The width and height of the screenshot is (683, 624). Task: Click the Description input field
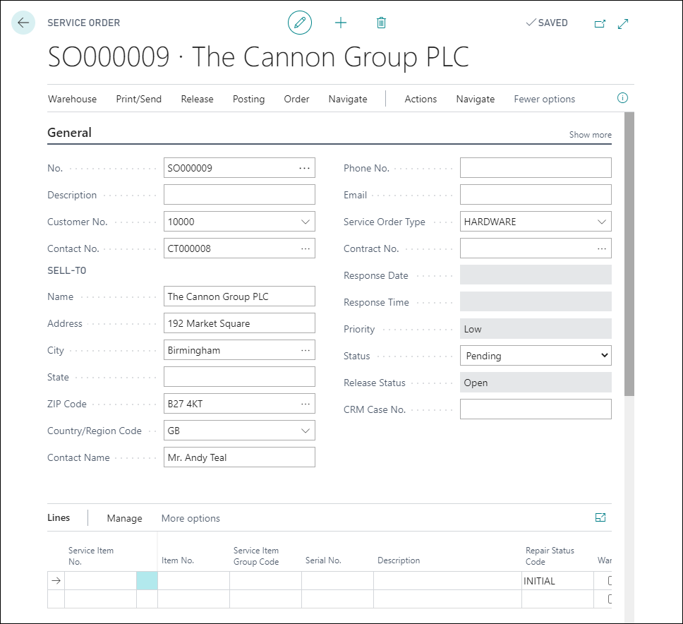pyautogui.click(x=240, y=195)
